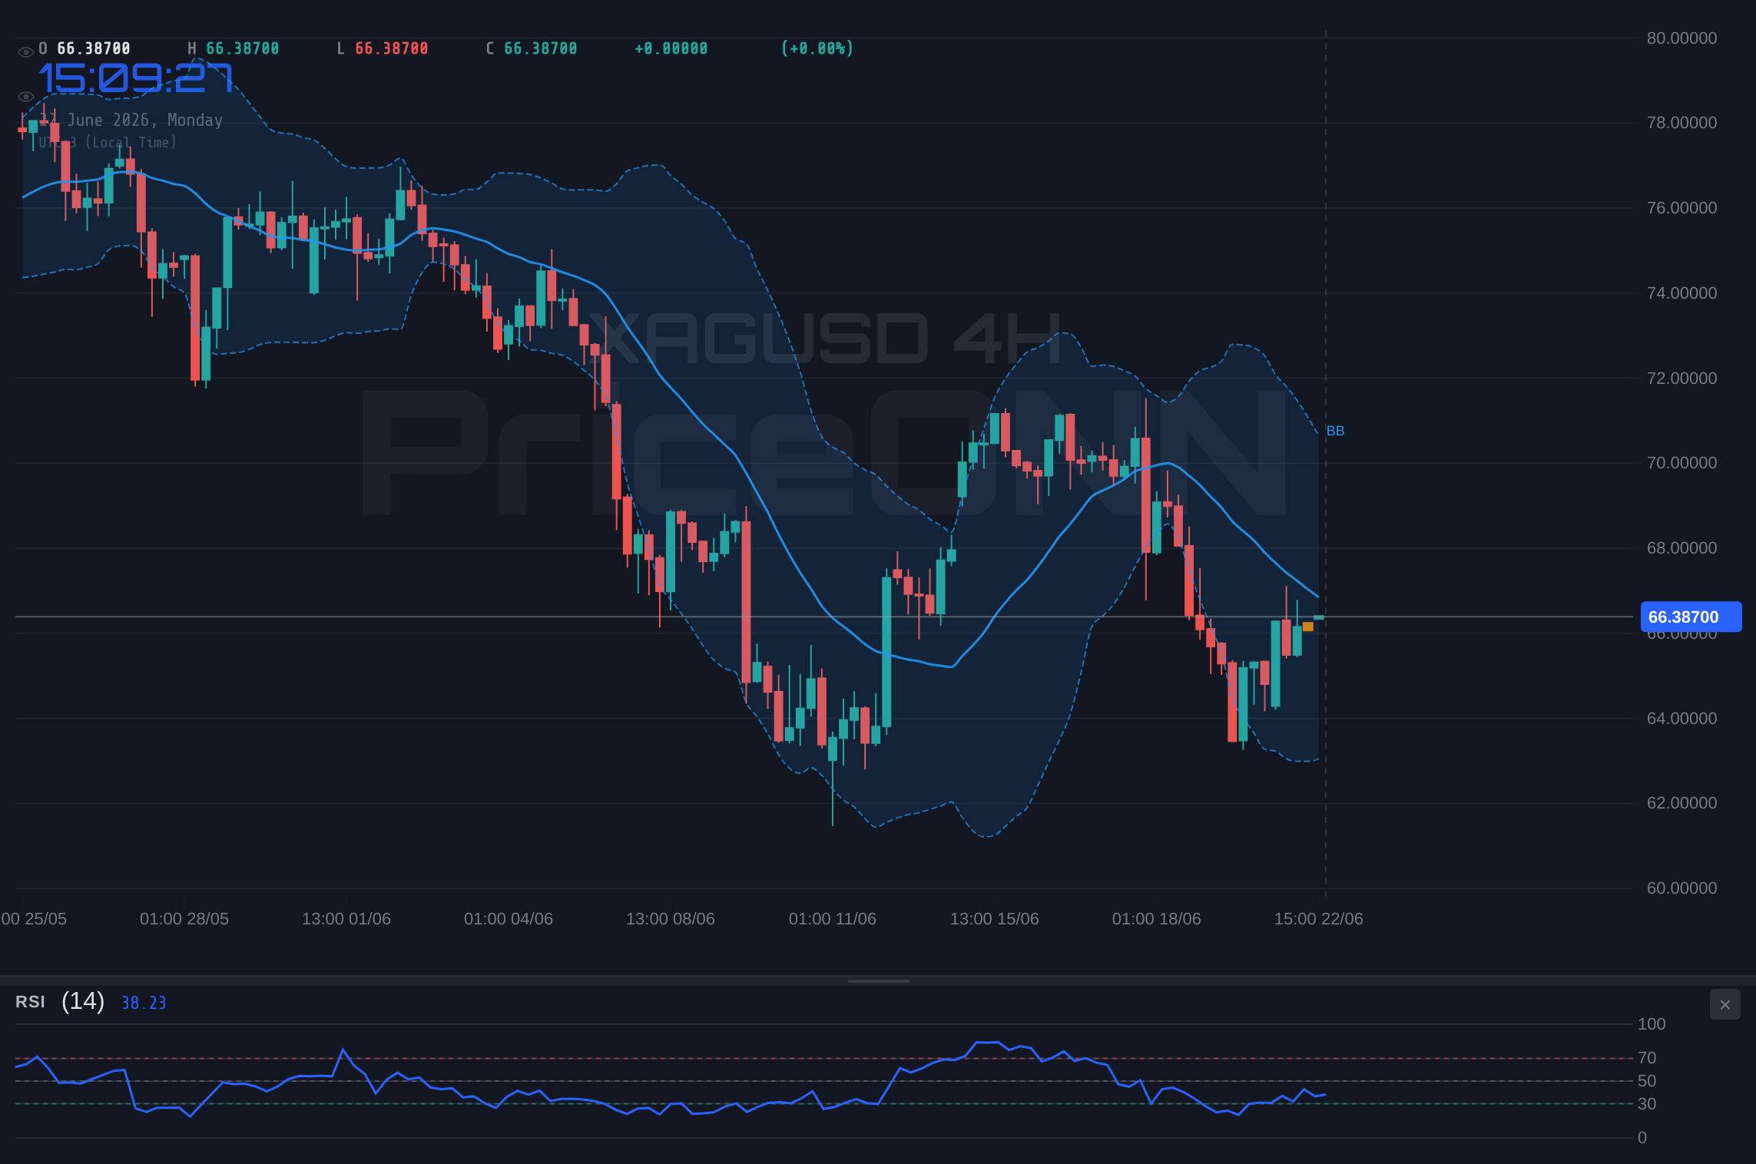Click the Open value O 66.38700

point(84,48)
